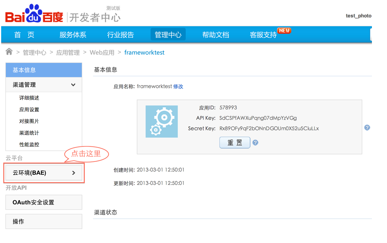The height and width of the screenshot is (243, 387).
Task: Click the 修改 link beside frameworktest
Action: click(x=178, y=87)
